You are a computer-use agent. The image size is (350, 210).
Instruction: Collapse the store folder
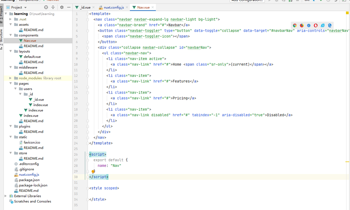click(x=11, y=153)
